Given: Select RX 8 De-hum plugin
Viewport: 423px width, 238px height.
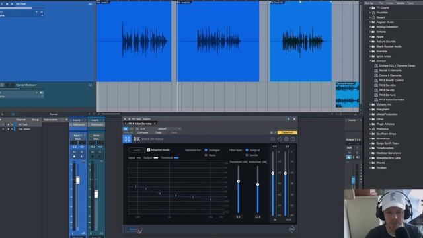Looking at the screenshot, I should (387, 95).
